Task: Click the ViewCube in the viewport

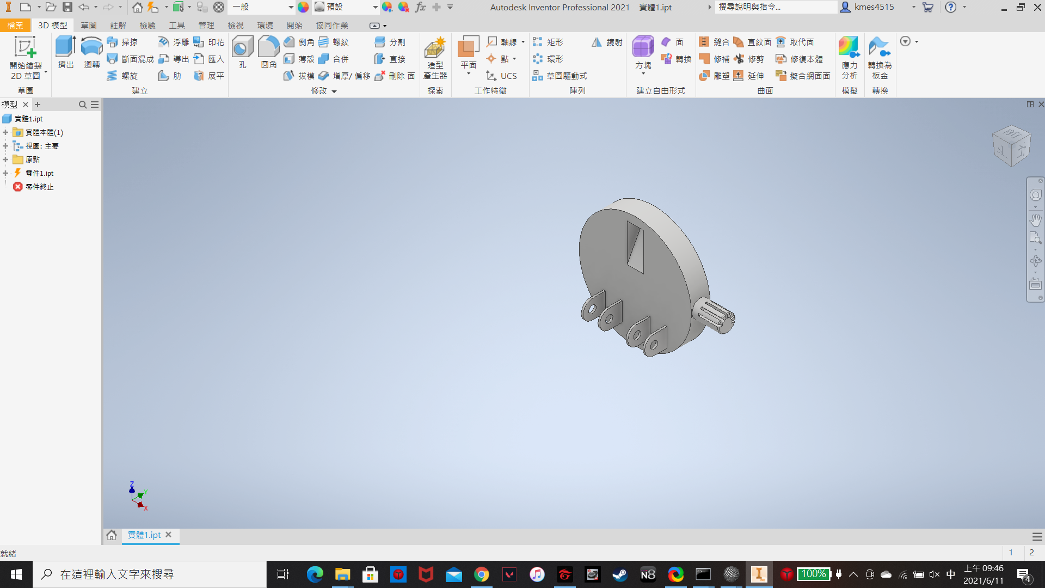Action: coord(1011,146)
